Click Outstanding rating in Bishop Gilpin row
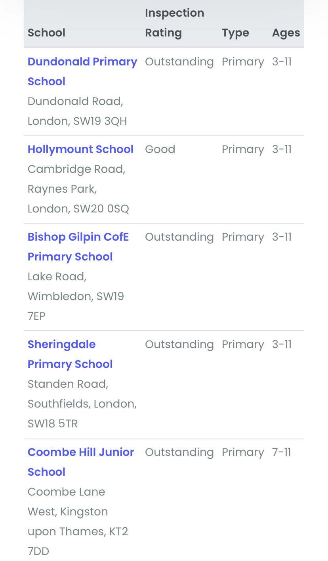 point(179,237)
